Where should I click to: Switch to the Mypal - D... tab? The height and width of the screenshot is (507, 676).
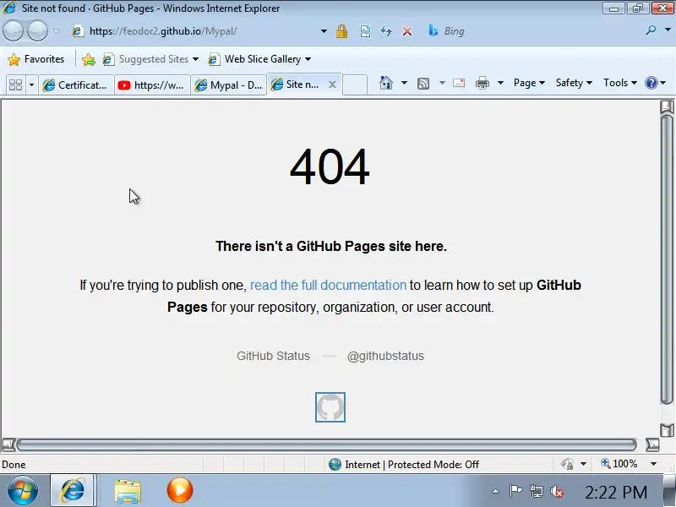(x=229, y=85)
